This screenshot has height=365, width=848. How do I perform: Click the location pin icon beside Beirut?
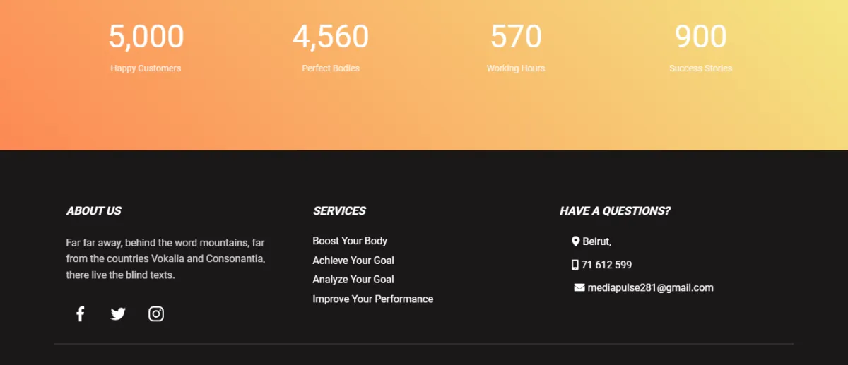(575, 241)
